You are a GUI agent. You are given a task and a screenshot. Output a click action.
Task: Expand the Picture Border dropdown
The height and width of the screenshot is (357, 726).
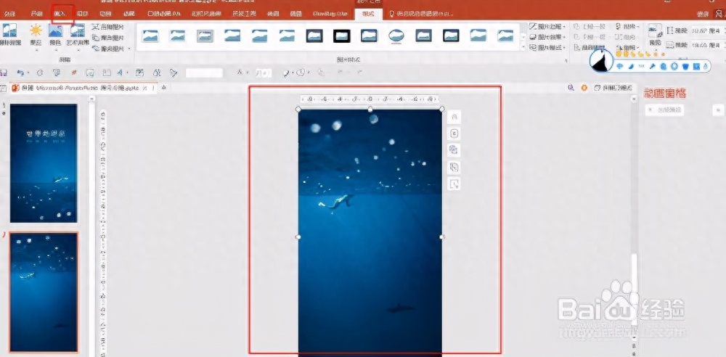(547, 26)
